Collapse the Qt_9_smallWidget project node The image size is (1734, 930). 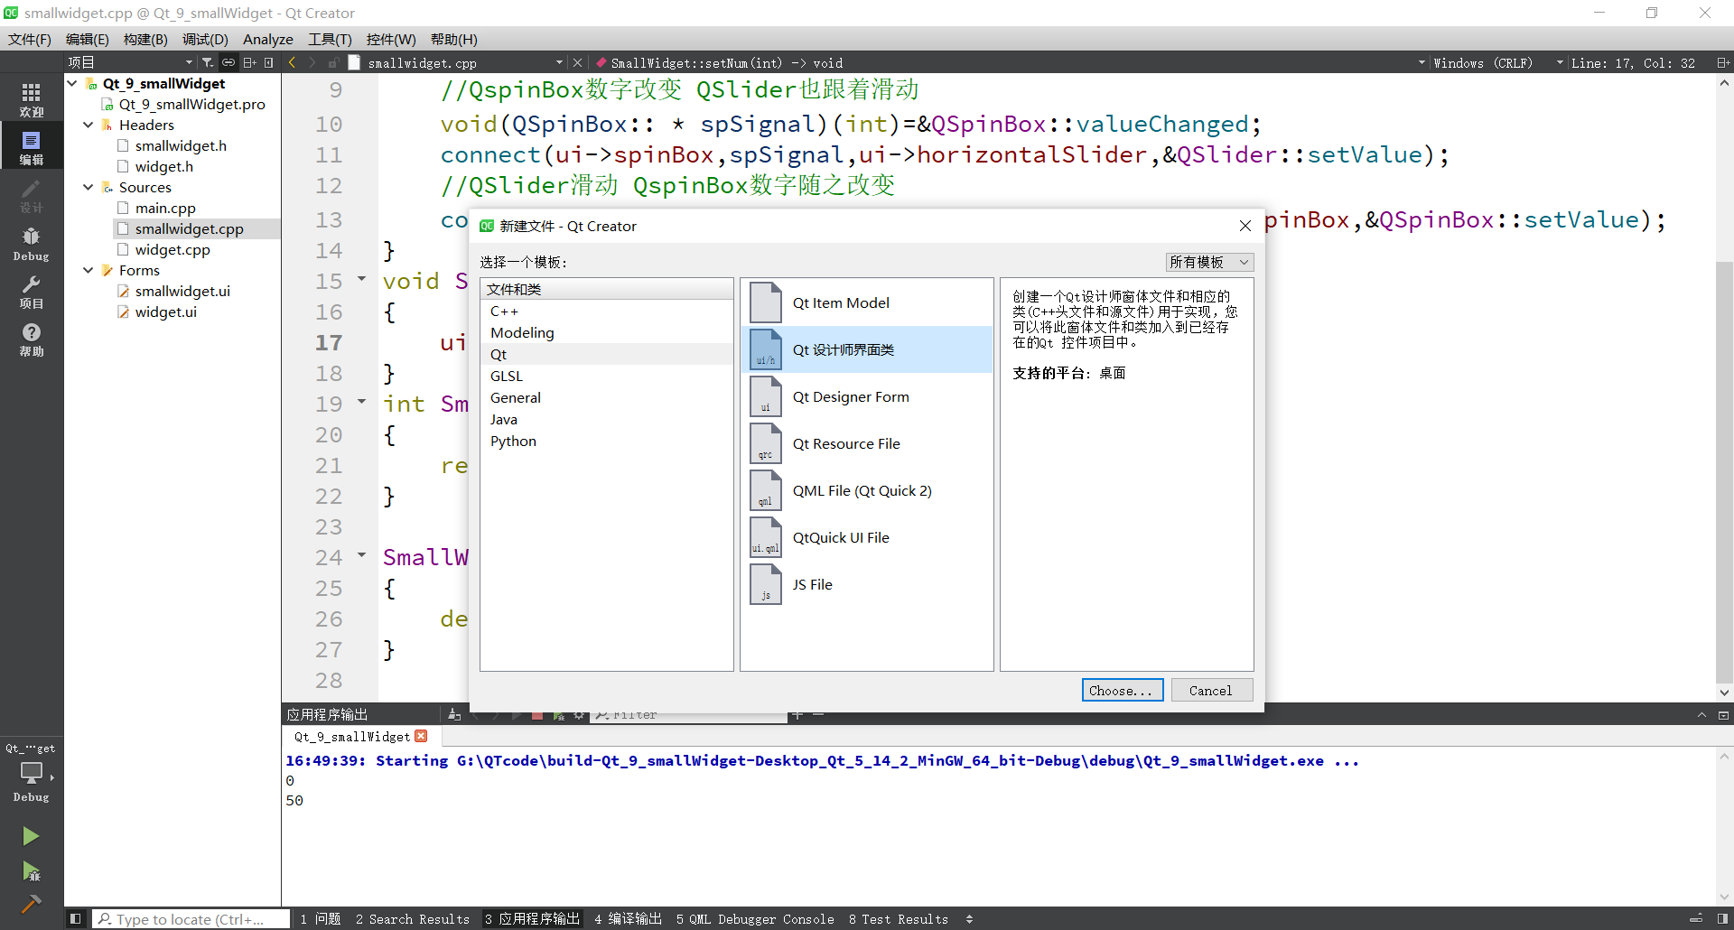[72, 83]
